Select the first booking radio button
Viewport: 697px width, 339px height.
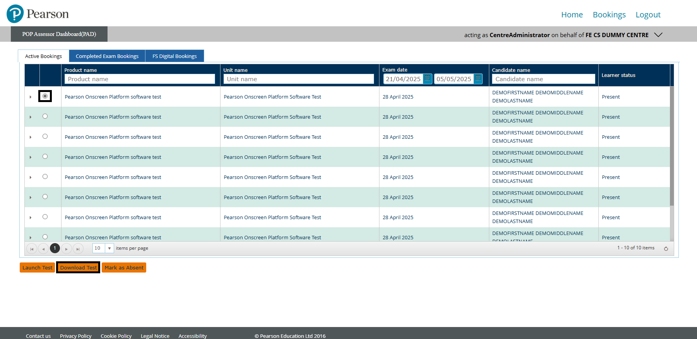tap(45, 96)
